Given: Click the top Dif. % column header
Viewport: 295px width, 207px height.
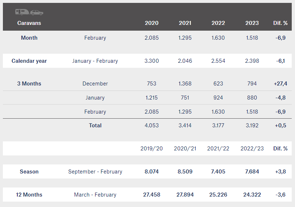Looking at the screenshot, I should pyautogui.click(x=280, y=23).
